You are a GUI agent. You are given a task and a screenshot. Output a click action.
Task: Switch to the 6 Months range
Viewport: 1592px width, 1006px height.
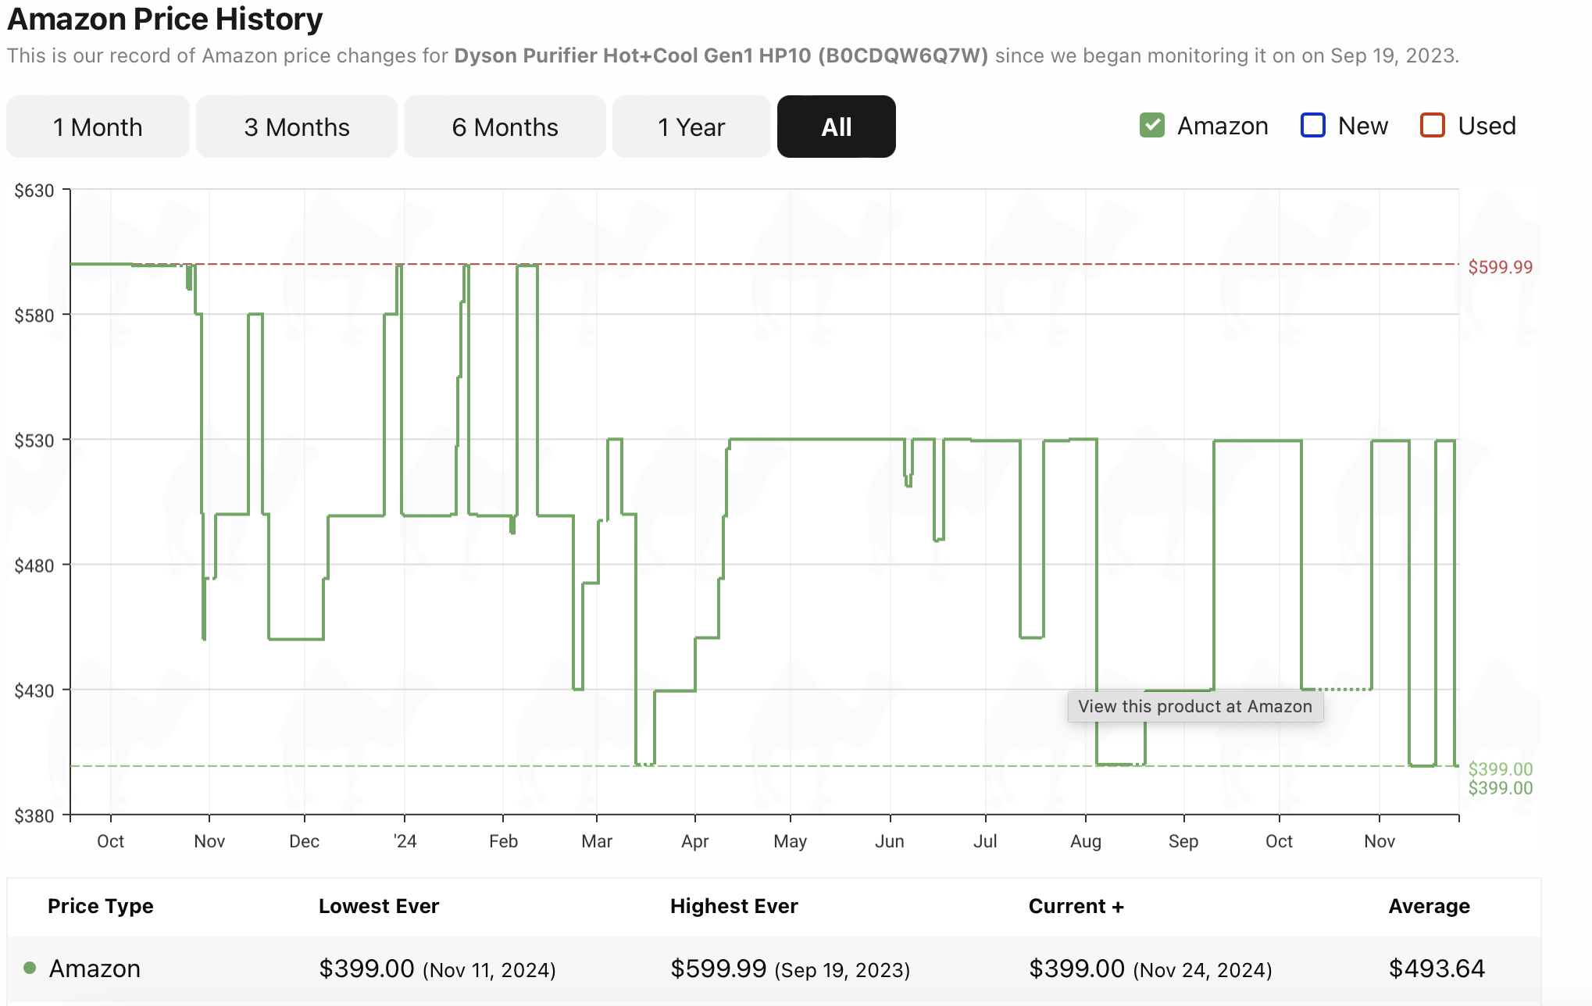point(505,127)
